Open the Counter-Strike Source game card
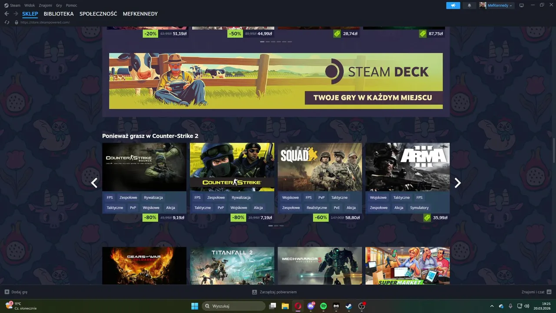The height and width of the screenshot is (313, 556). tap(144, 167)
